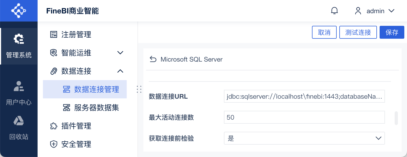Select 服务器数据集 menu item
This screenshot has height=157, width=407.
coord(97,108)
